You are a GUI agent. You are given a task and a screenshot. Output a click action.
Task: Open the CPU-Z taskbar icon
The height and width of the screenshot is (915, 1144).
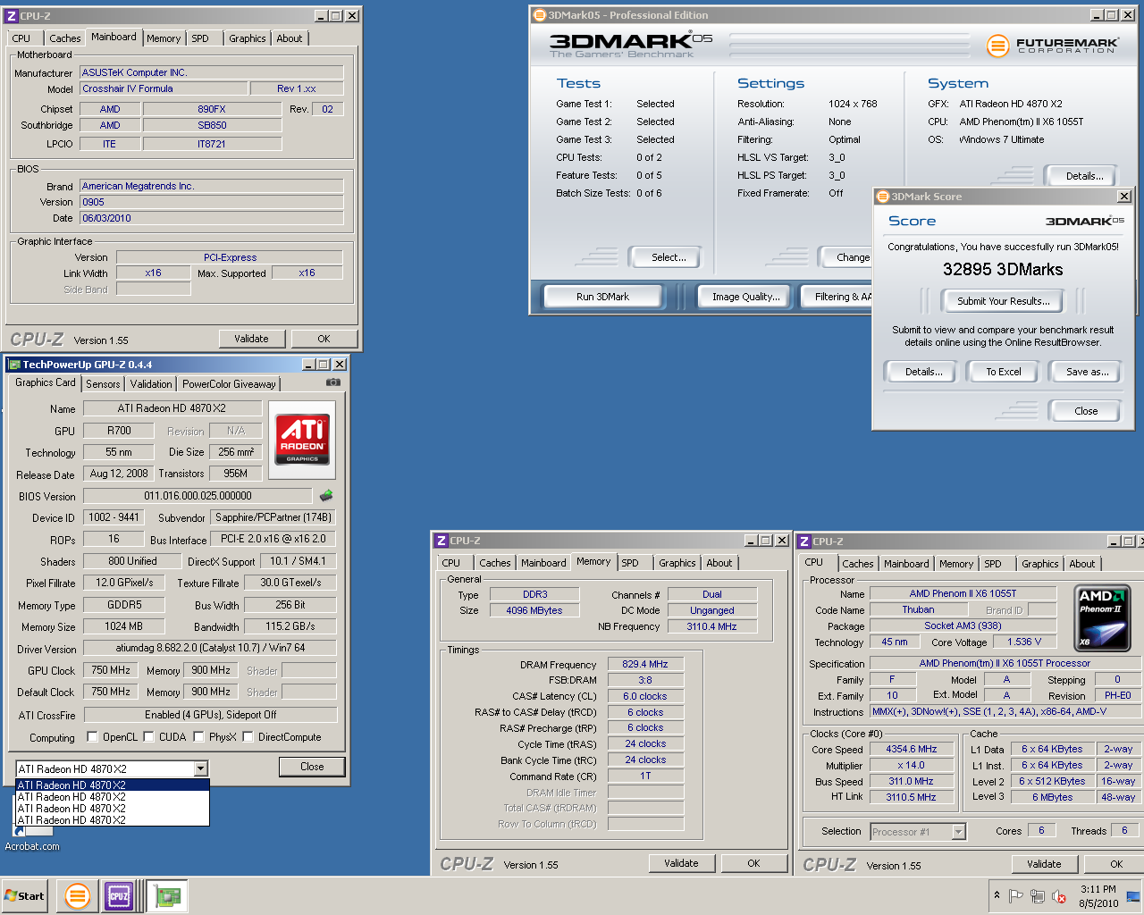pos(119,895)
